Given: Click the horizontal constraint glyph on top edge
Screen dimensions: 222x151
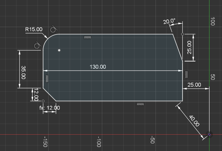Looking at the screenshot, I should point(87,37).
